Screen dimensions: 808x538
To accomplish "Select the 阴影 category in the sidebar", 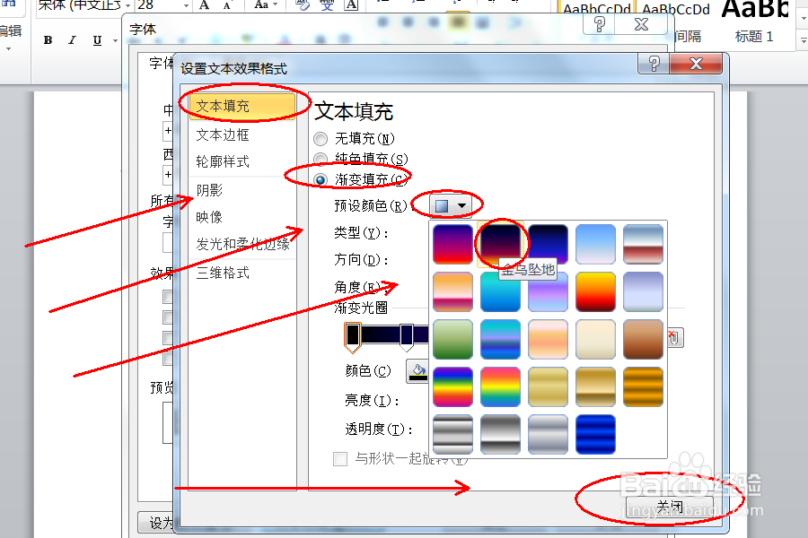I will (x=208, y=191).
